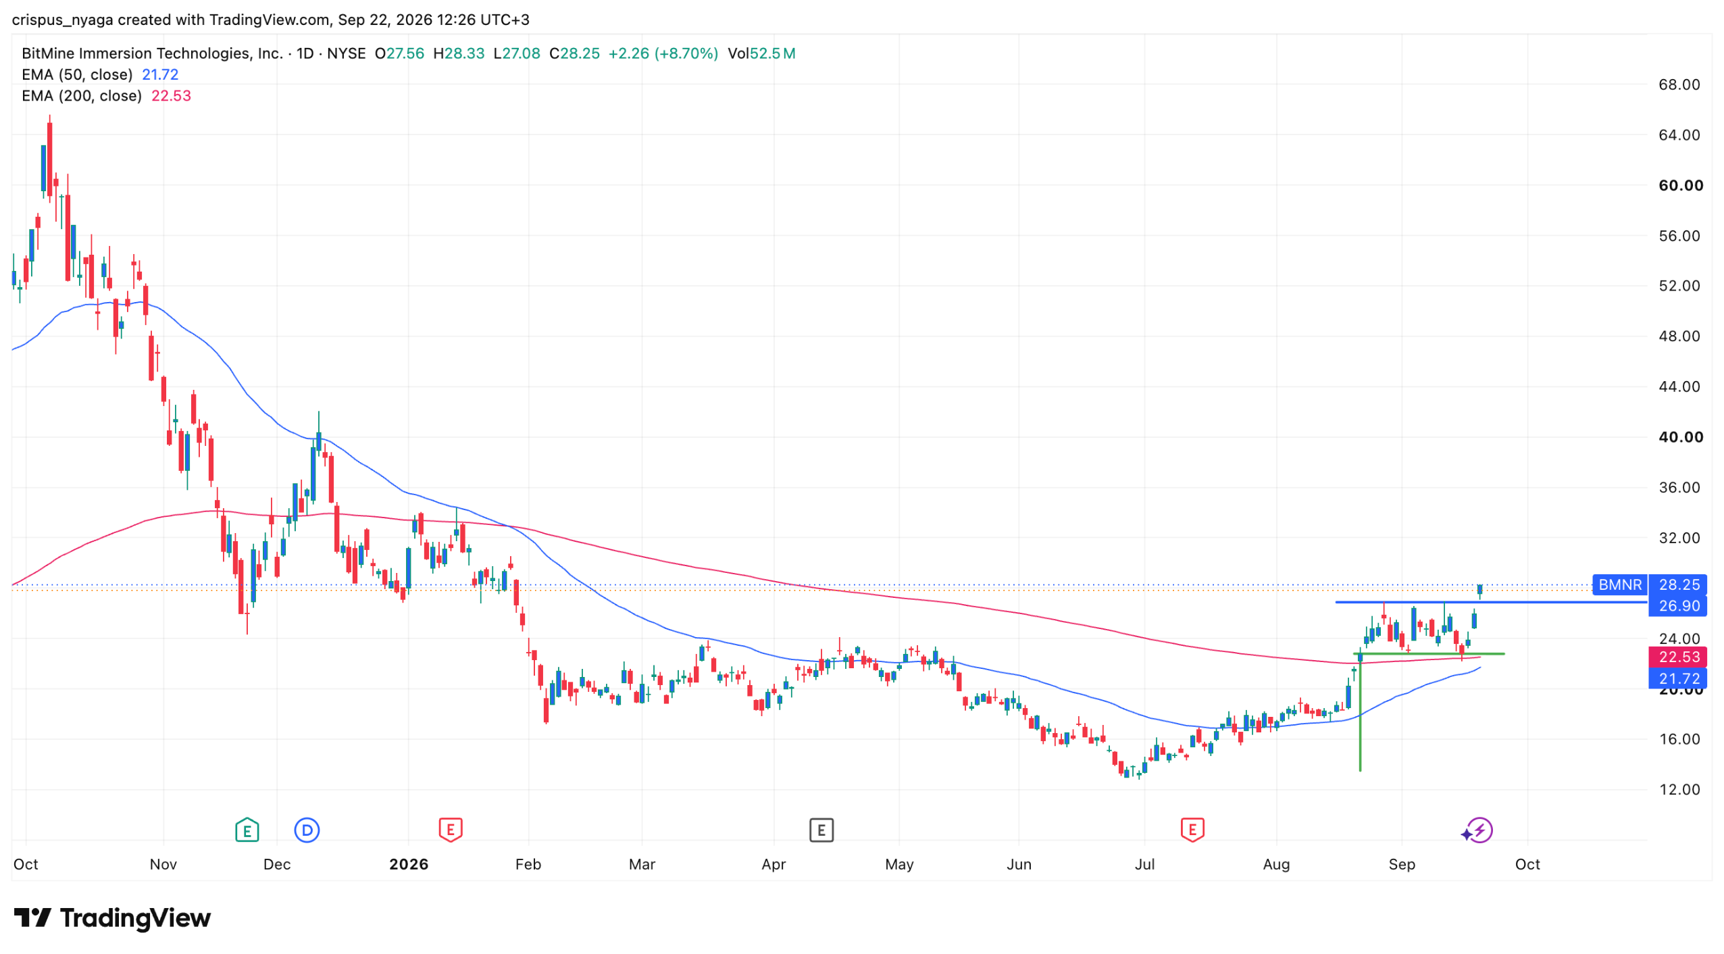Click the 1D interval label in legend

coord(305,53)
